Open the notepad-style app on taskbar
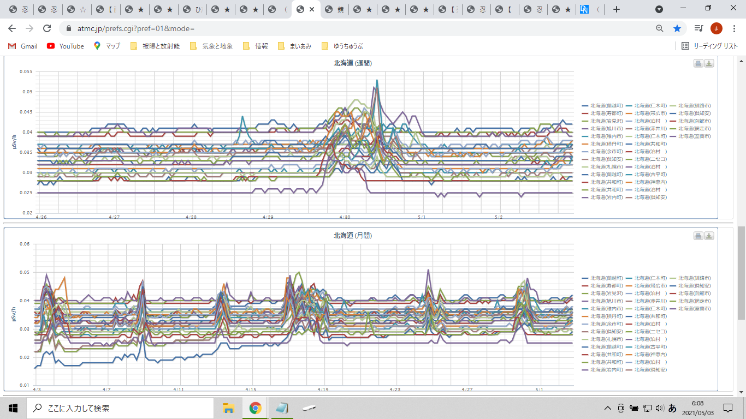746x419 pixels. click(282, 408)
